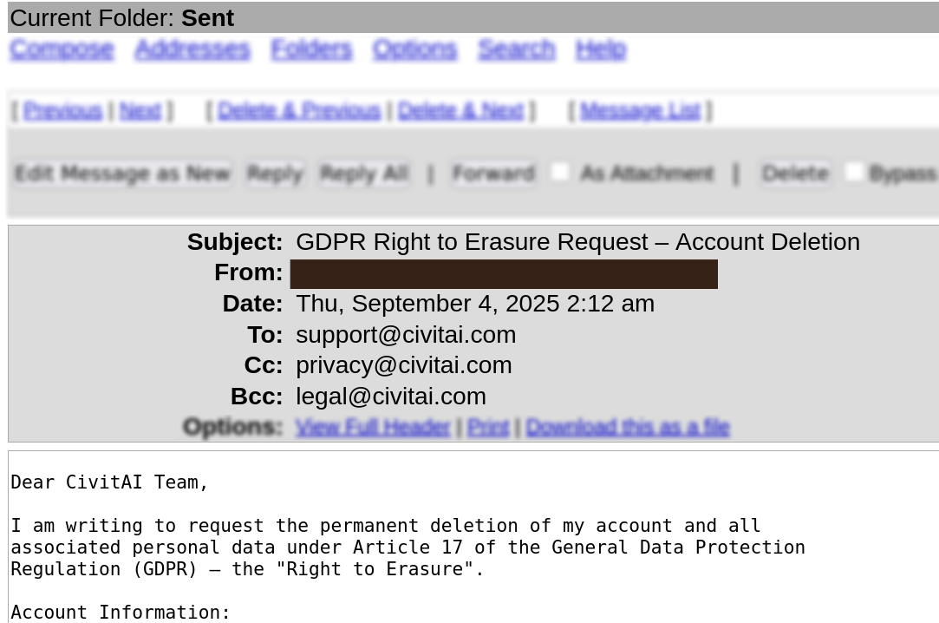Delete the current message
The image size is (939, 623).
(x=794, y=173)
